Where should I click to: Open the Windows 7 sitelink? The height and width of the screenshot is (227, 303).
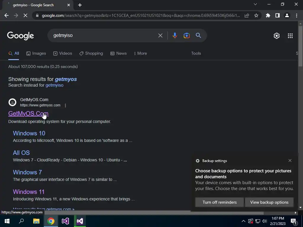point(28,172)
